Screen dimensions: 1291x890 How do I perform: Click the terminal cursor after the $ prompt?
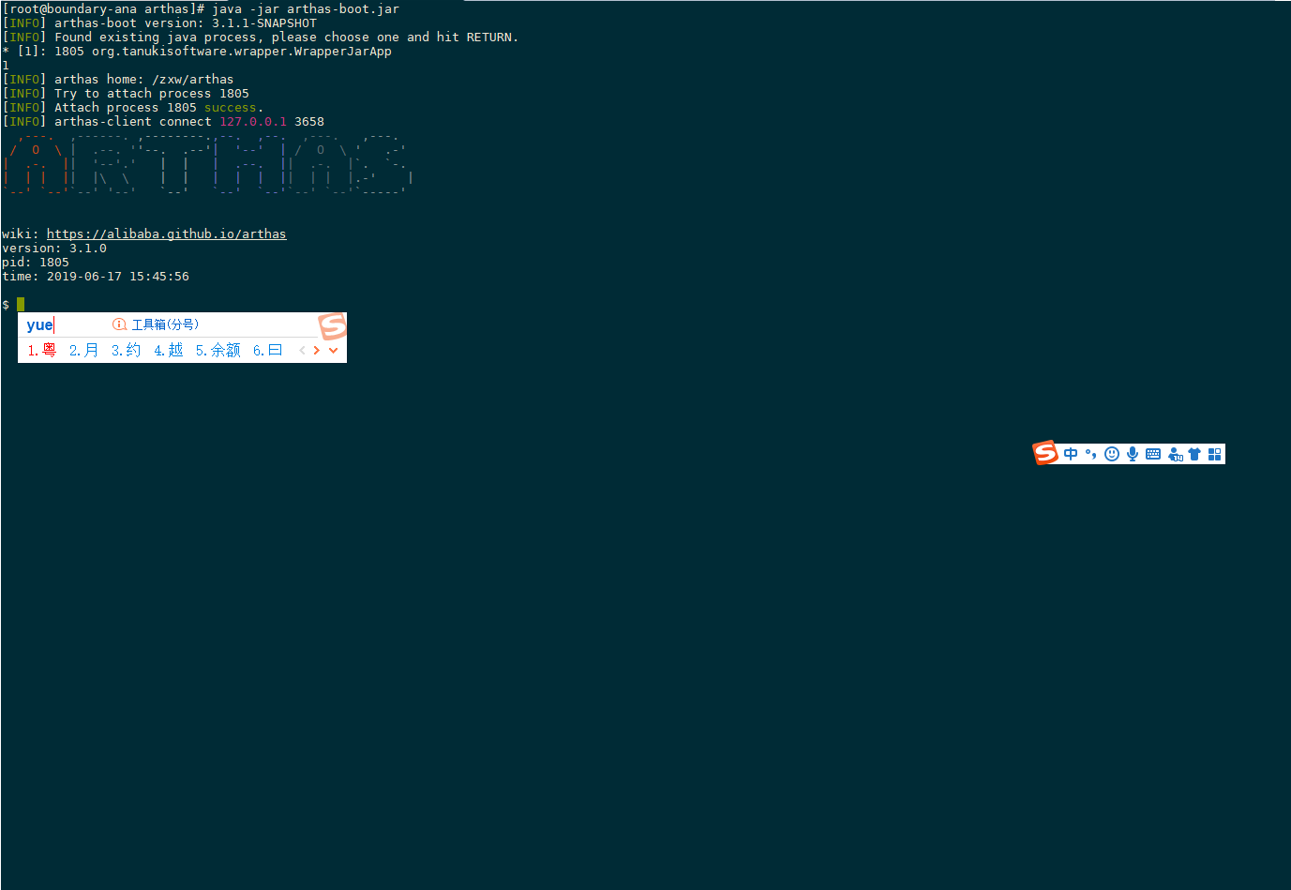pos(21,305)
